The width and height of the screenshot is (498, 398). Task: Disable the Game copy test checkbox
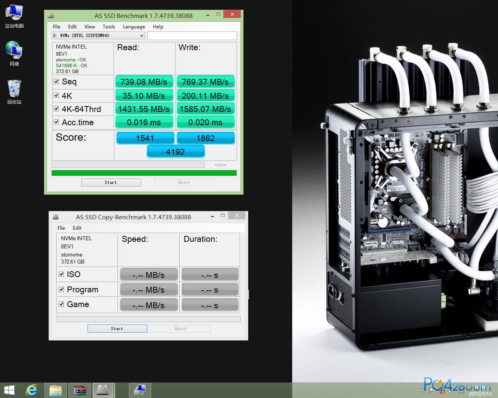[61, 304]
